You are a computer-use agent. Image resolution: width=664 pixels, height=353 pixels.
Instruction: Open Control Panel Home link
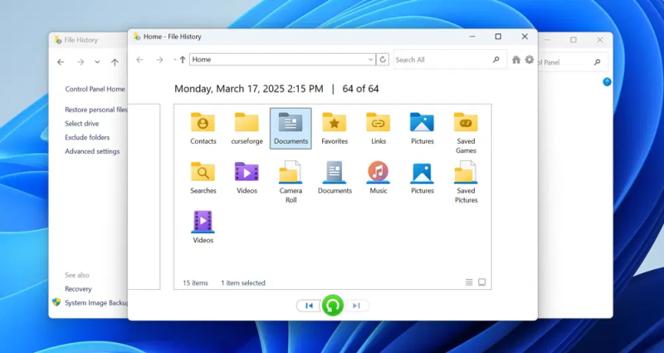[x=95, y=89]
